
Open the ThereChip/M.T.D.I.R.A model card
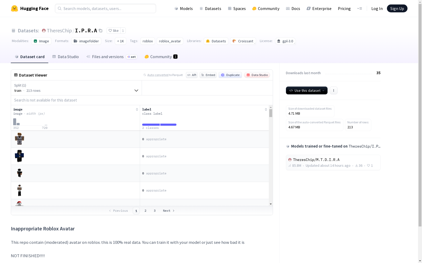333,162
